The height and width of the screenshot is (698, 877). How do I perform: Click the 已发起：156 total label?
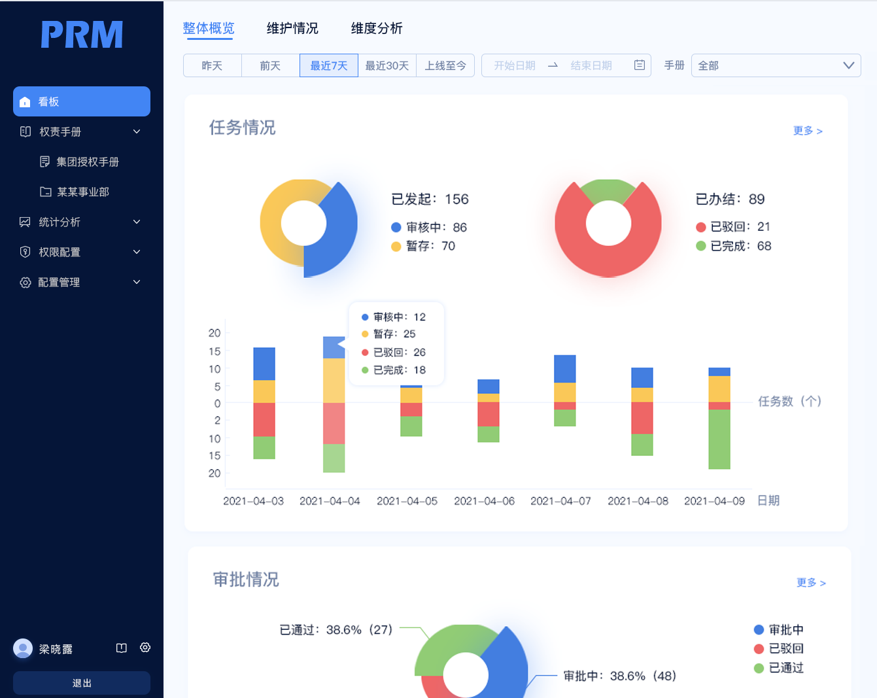(x=430, y=199)
